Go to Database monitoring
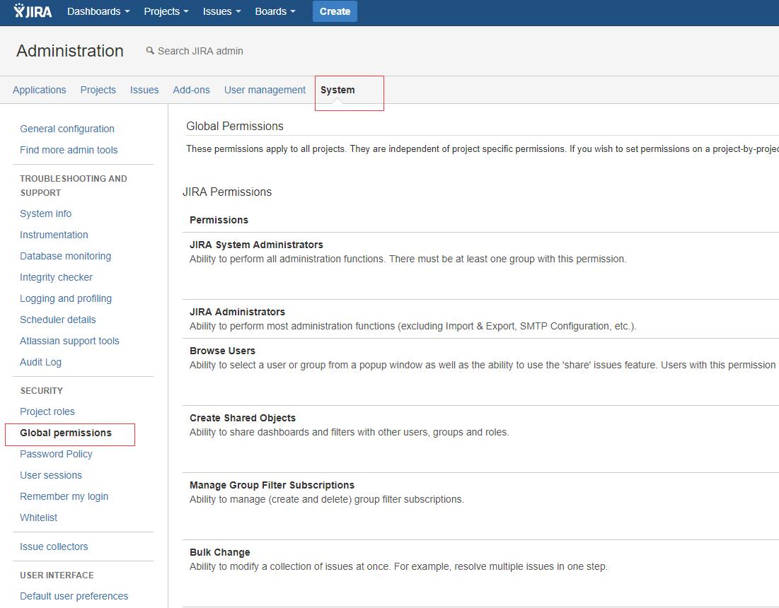The height and width of the screenshot is (608, 779). (x=66, y=256)
